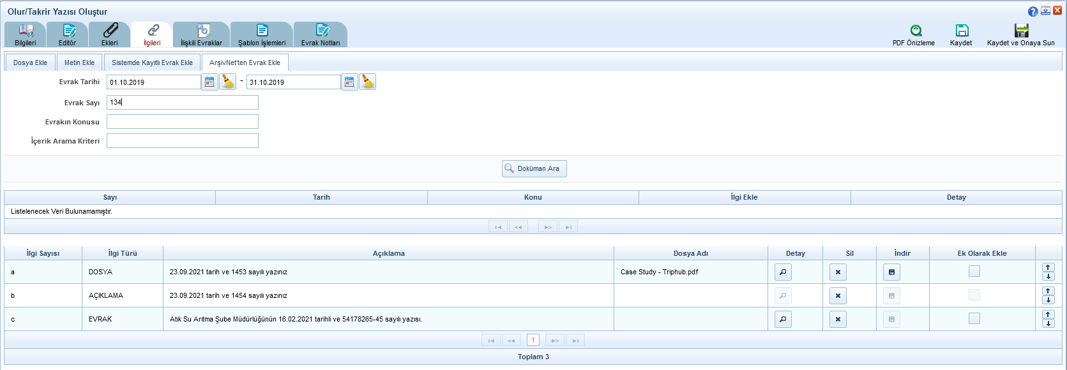Go to page 1 in lower pagination

pos(533,341)
